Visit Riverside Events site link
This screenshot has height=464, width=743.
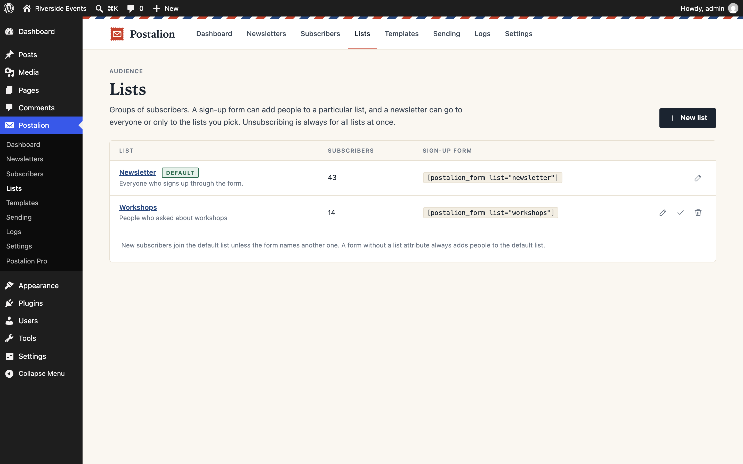55,8
